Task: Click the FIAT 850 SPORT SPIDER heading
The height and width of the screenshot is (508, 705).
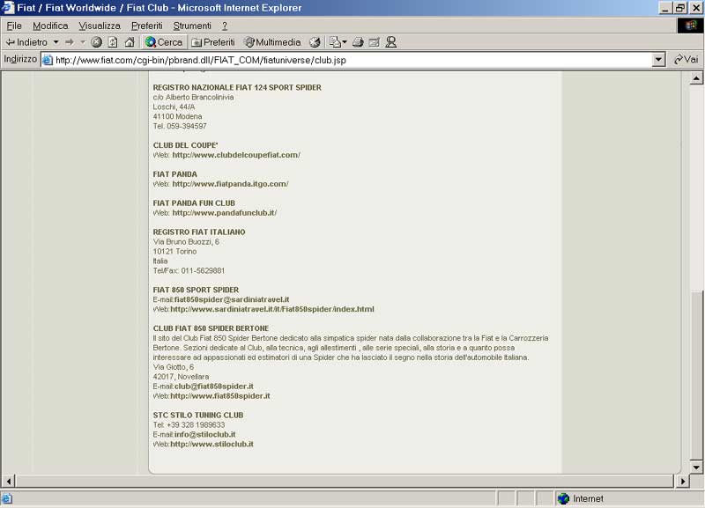Action: [x=196, y=291]
